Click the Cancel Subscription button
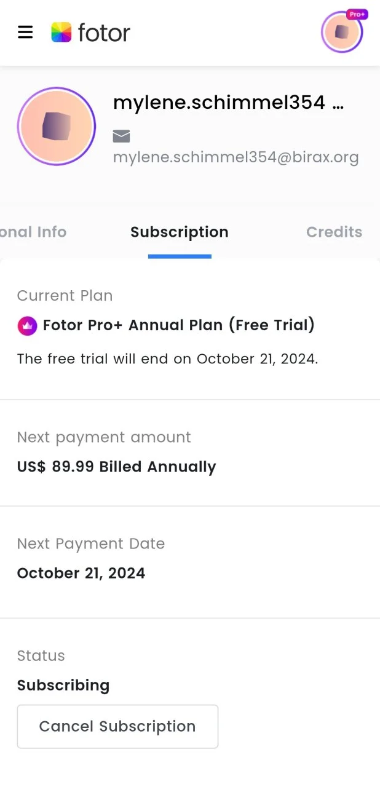Viewport: 380px width, 787px height. (x=117, y=727)
